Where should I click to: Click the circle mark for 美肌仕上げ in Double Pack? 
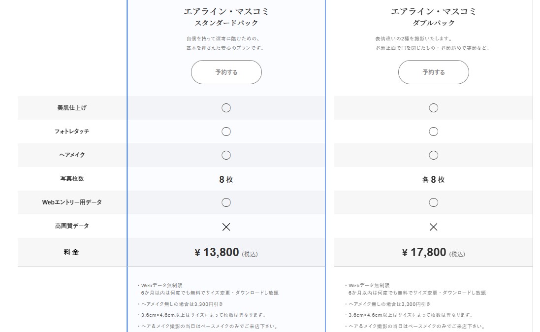point(433,107)
